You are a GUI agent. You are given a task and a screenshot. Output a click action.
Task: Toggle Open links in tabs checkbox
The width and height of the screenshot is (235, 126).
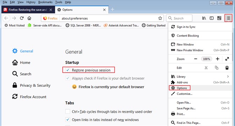click(x=68, y=120)
